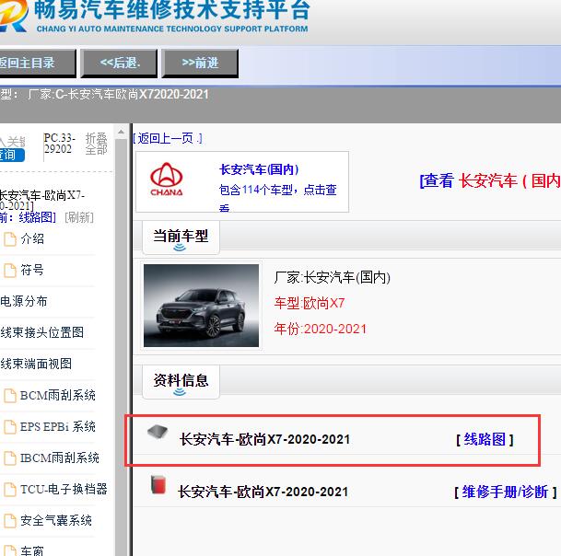Click the 线路图 current-location label in sidebar
Viewport: 561px width, 556px height.
(x=37, y=217)
